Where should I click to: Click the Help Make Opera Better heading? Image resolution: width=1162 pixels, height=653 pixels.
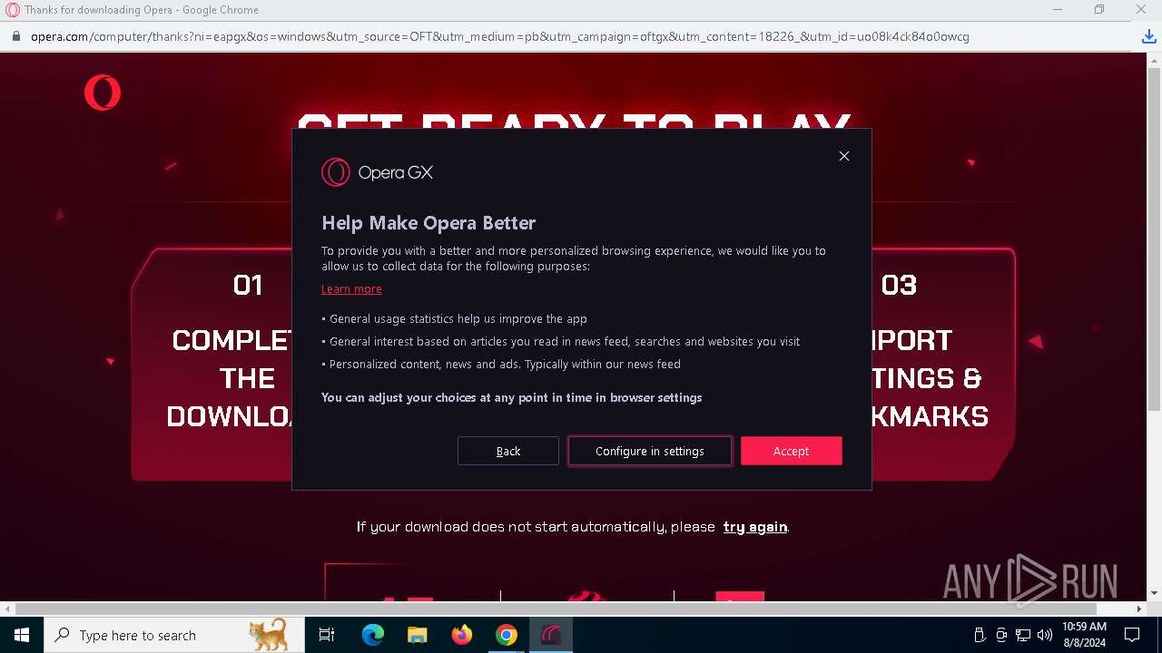pos(428,223)
